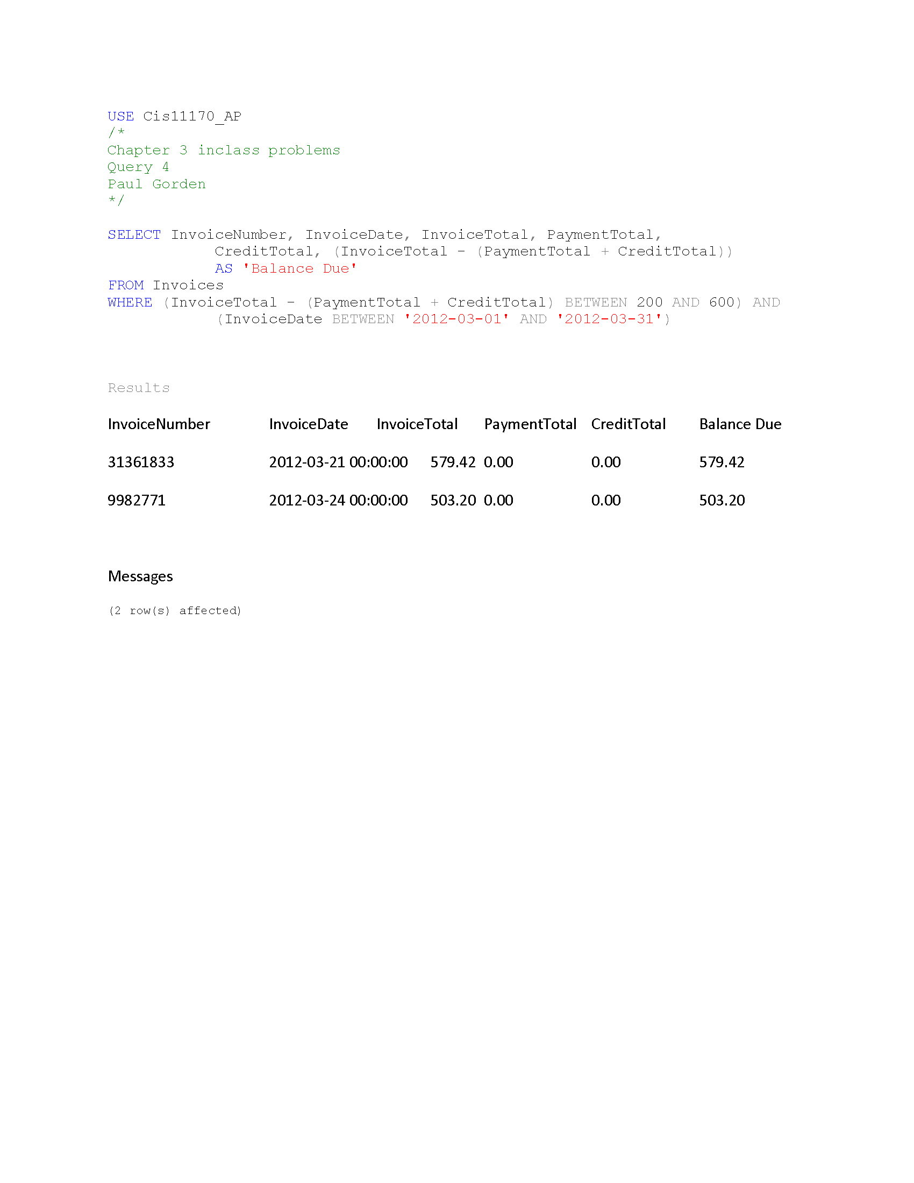Click the date string '2012-03-01'
The image size is (914, 1183).
(457, 319)
